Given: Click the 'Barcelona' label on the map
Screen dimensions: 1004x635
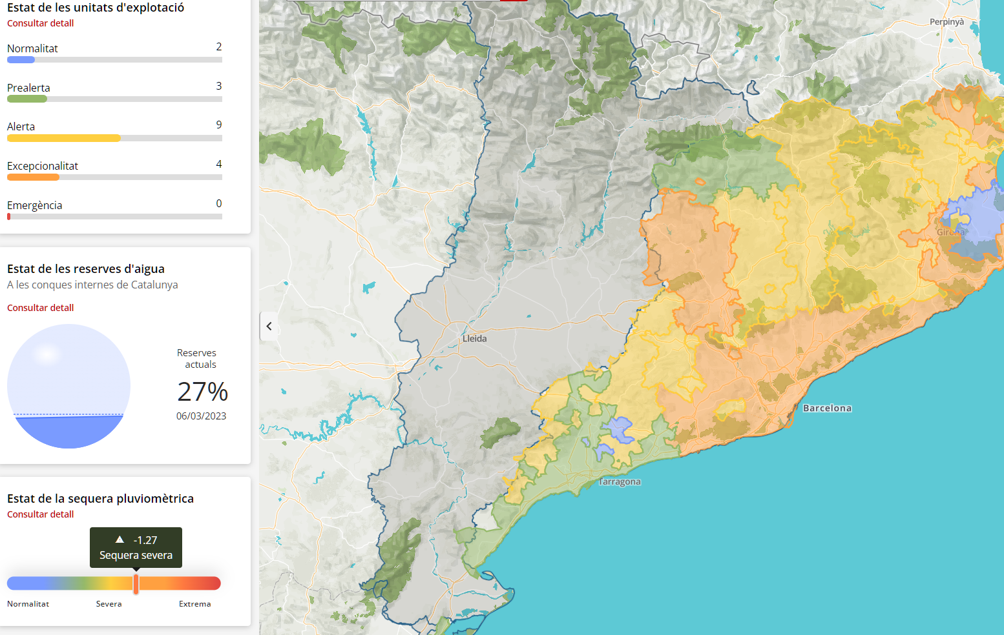Looking at the screenshot, I should [x=827, y=408].
